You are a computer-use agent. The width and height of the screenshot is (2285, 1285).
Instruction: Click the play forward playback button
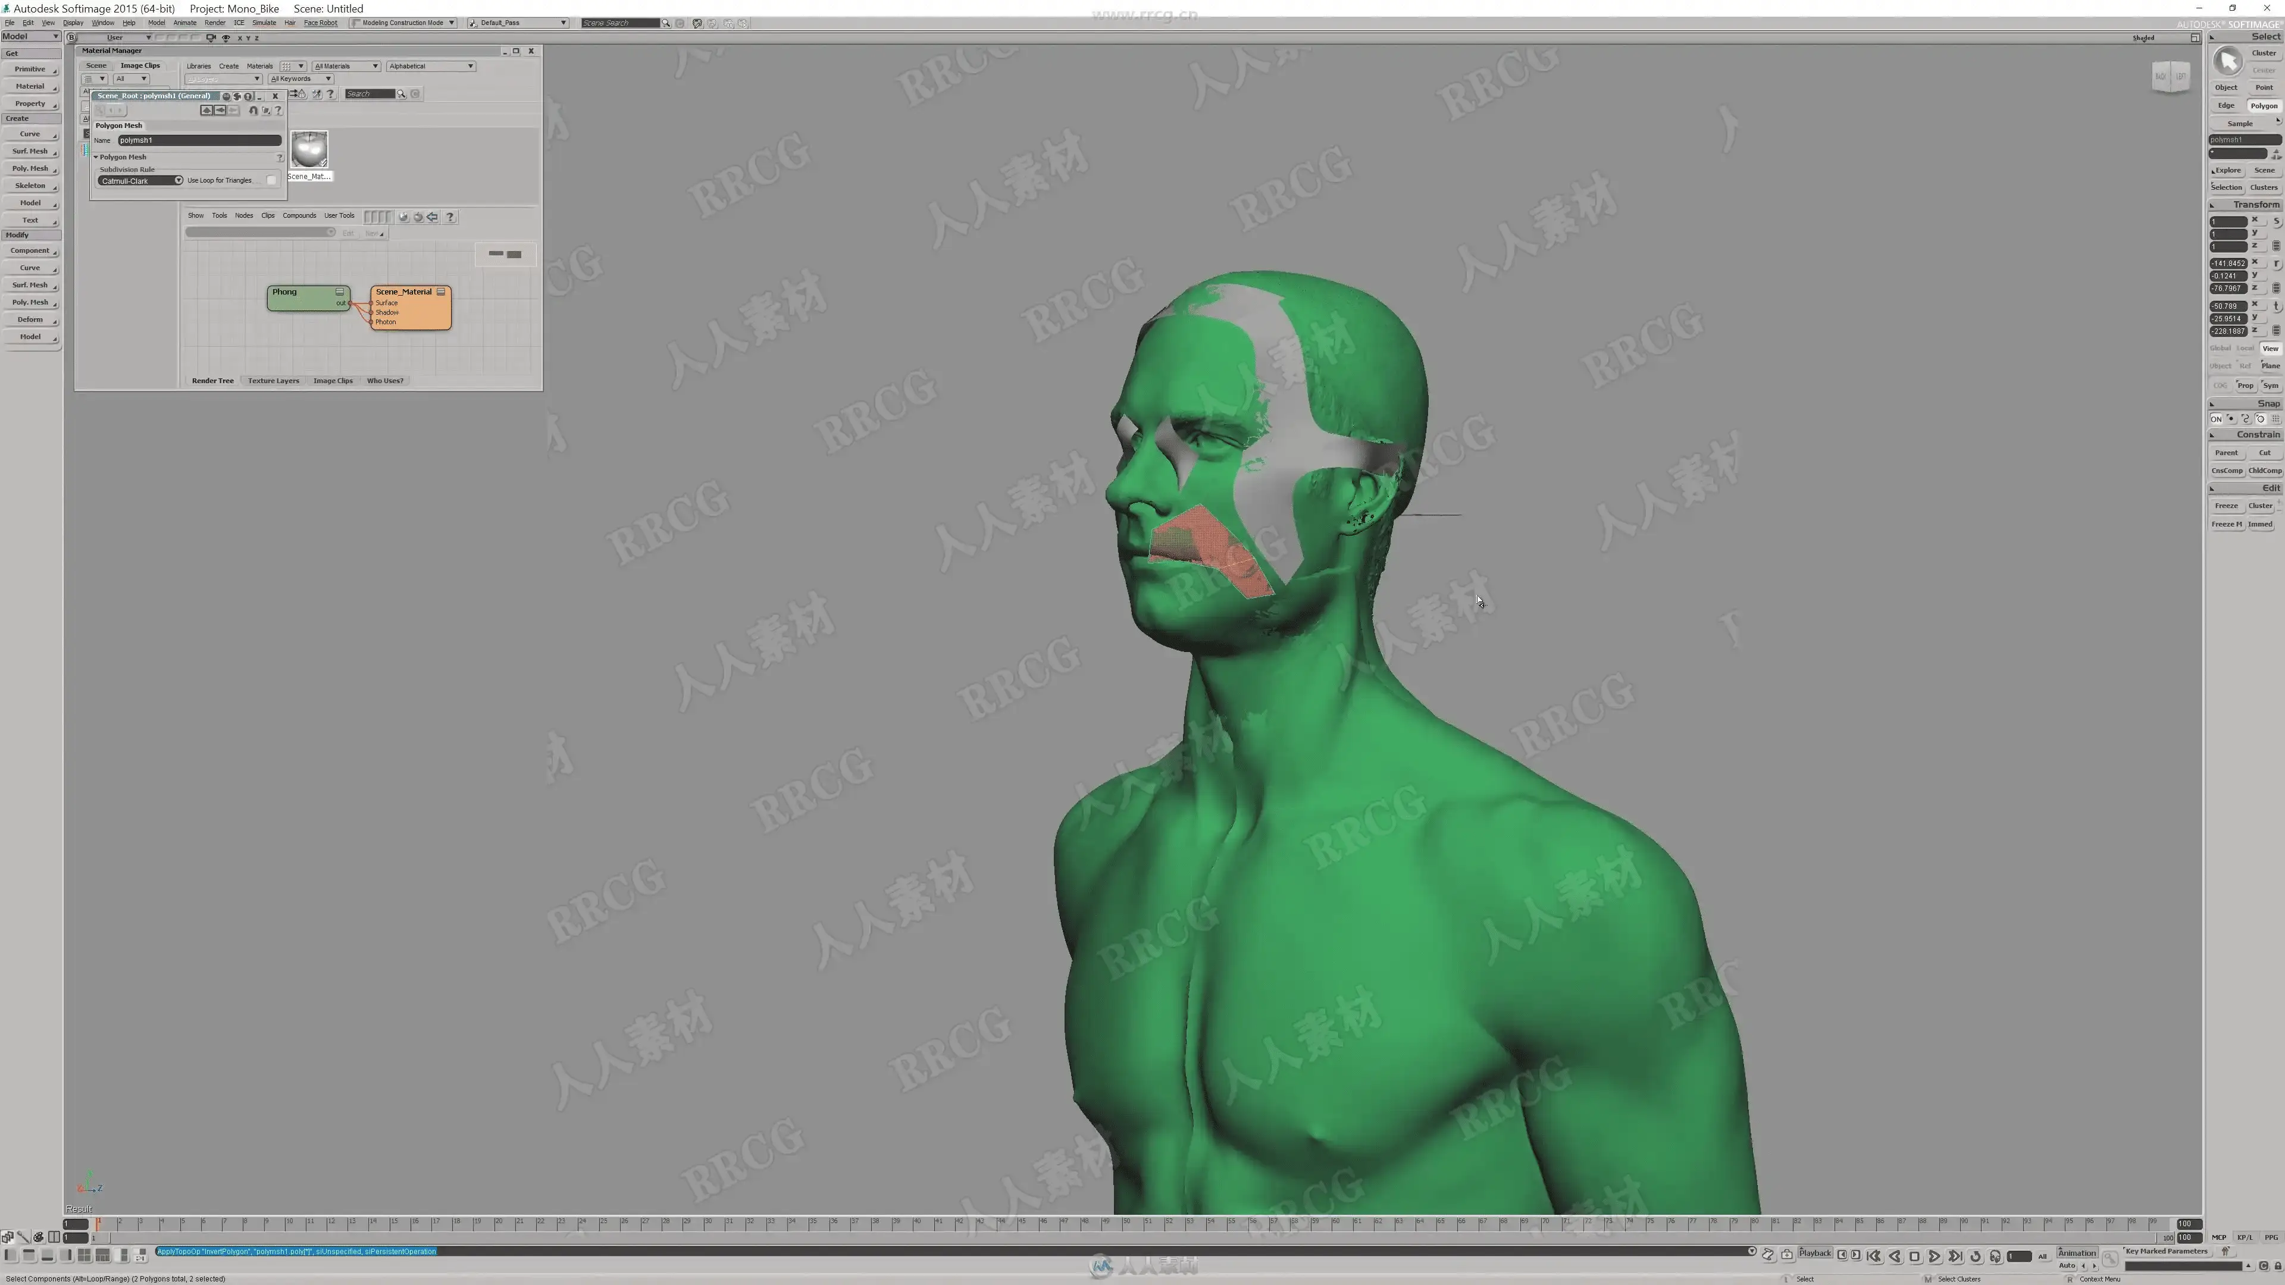tap(1935, 1256)
